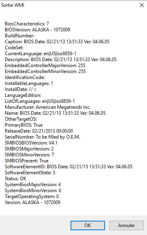Click the Annuler button
The height and width of the screenshot is (235, 147).
tap(126, 225)
